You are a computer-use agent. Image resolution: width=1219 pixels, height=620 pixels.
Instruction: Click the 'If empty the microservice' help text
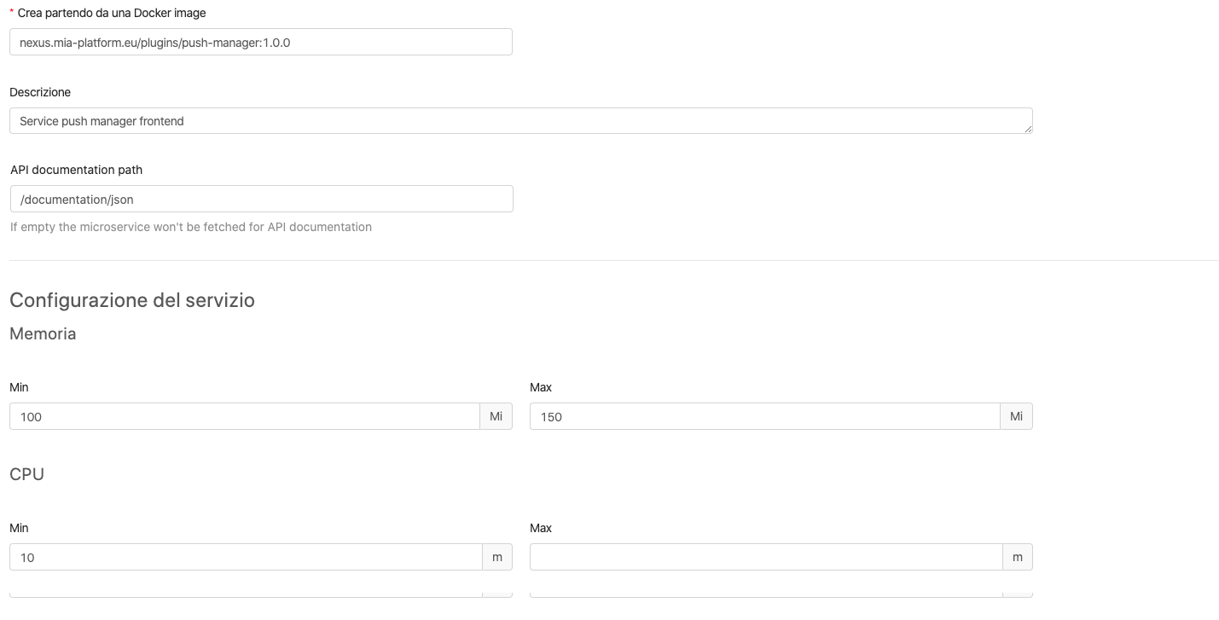191,227
